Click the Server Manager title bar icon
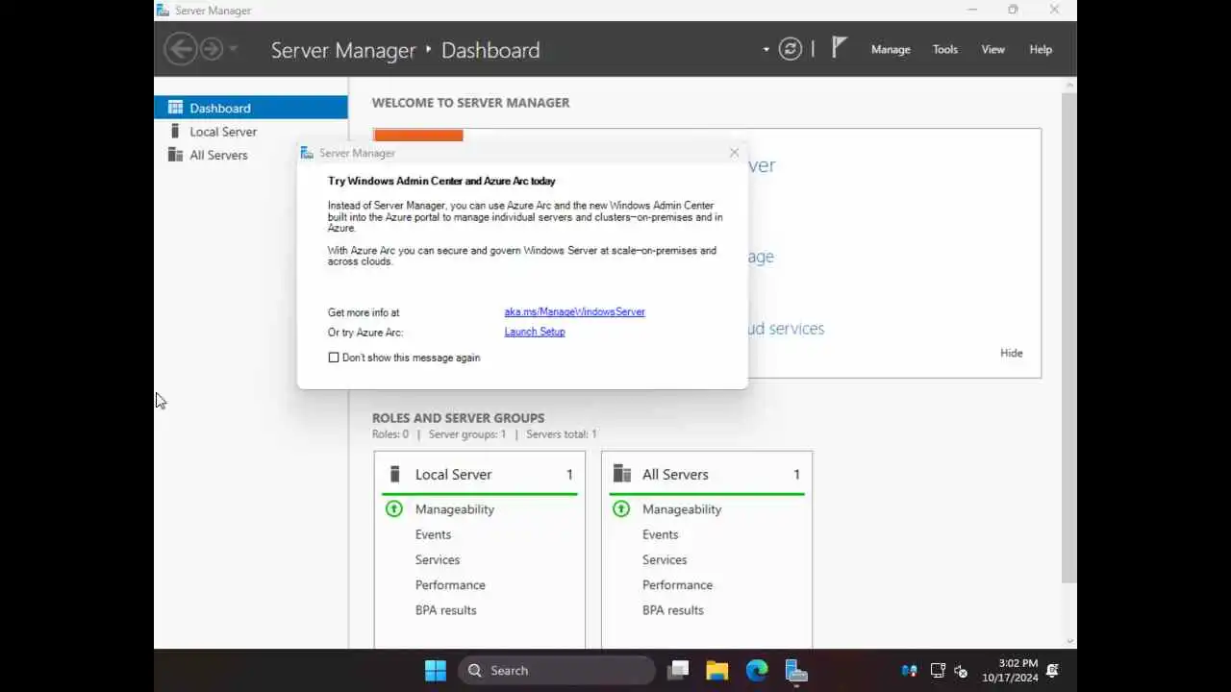 [163, 10]
